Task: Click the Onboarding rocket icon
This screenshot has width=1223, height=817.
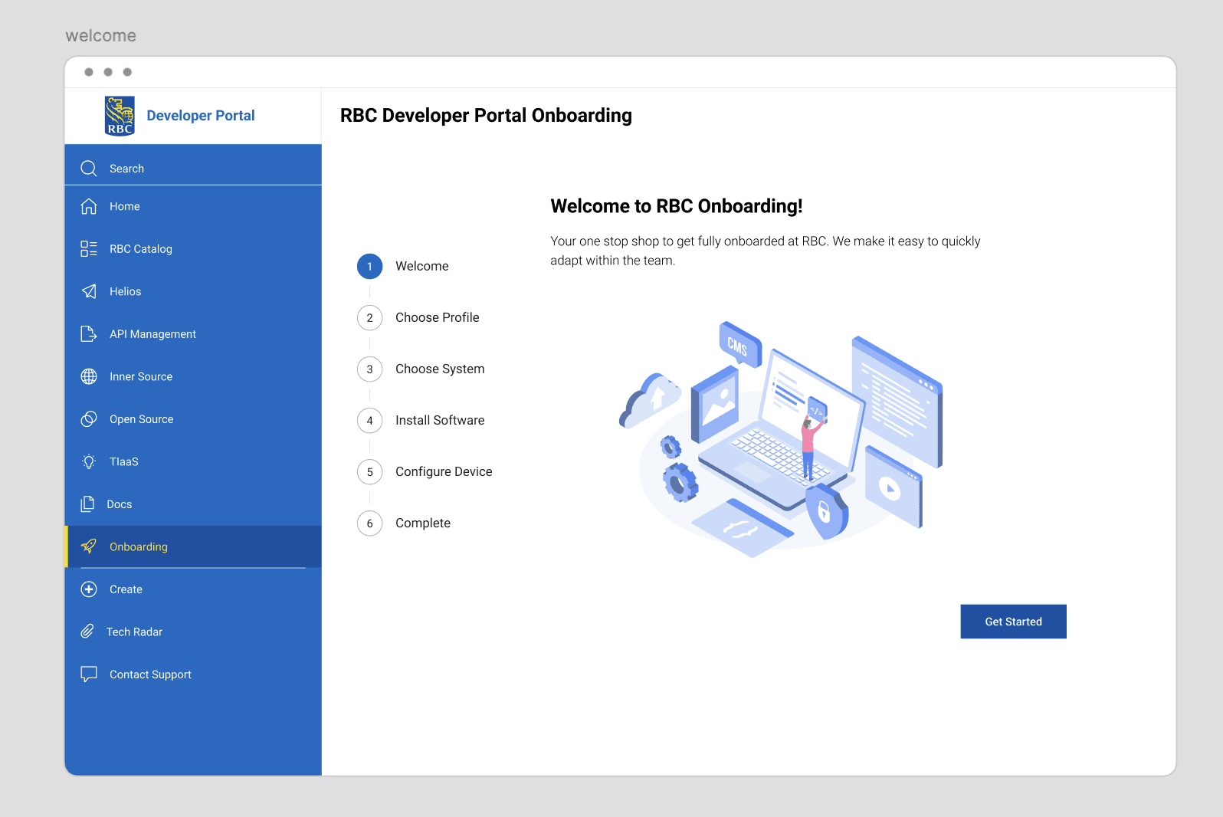Action: [x=89, y=546]
